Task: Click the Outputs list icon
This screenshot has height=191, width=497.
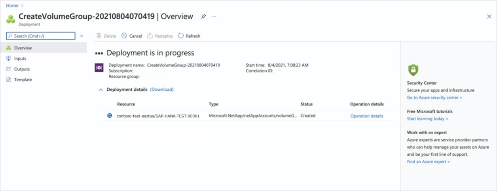Action: click(8, 69)
